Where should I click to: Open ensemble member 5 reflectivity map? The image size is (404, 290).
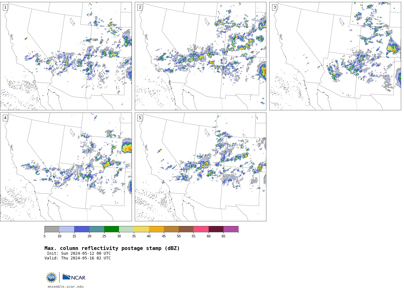[x=200, y=167]
